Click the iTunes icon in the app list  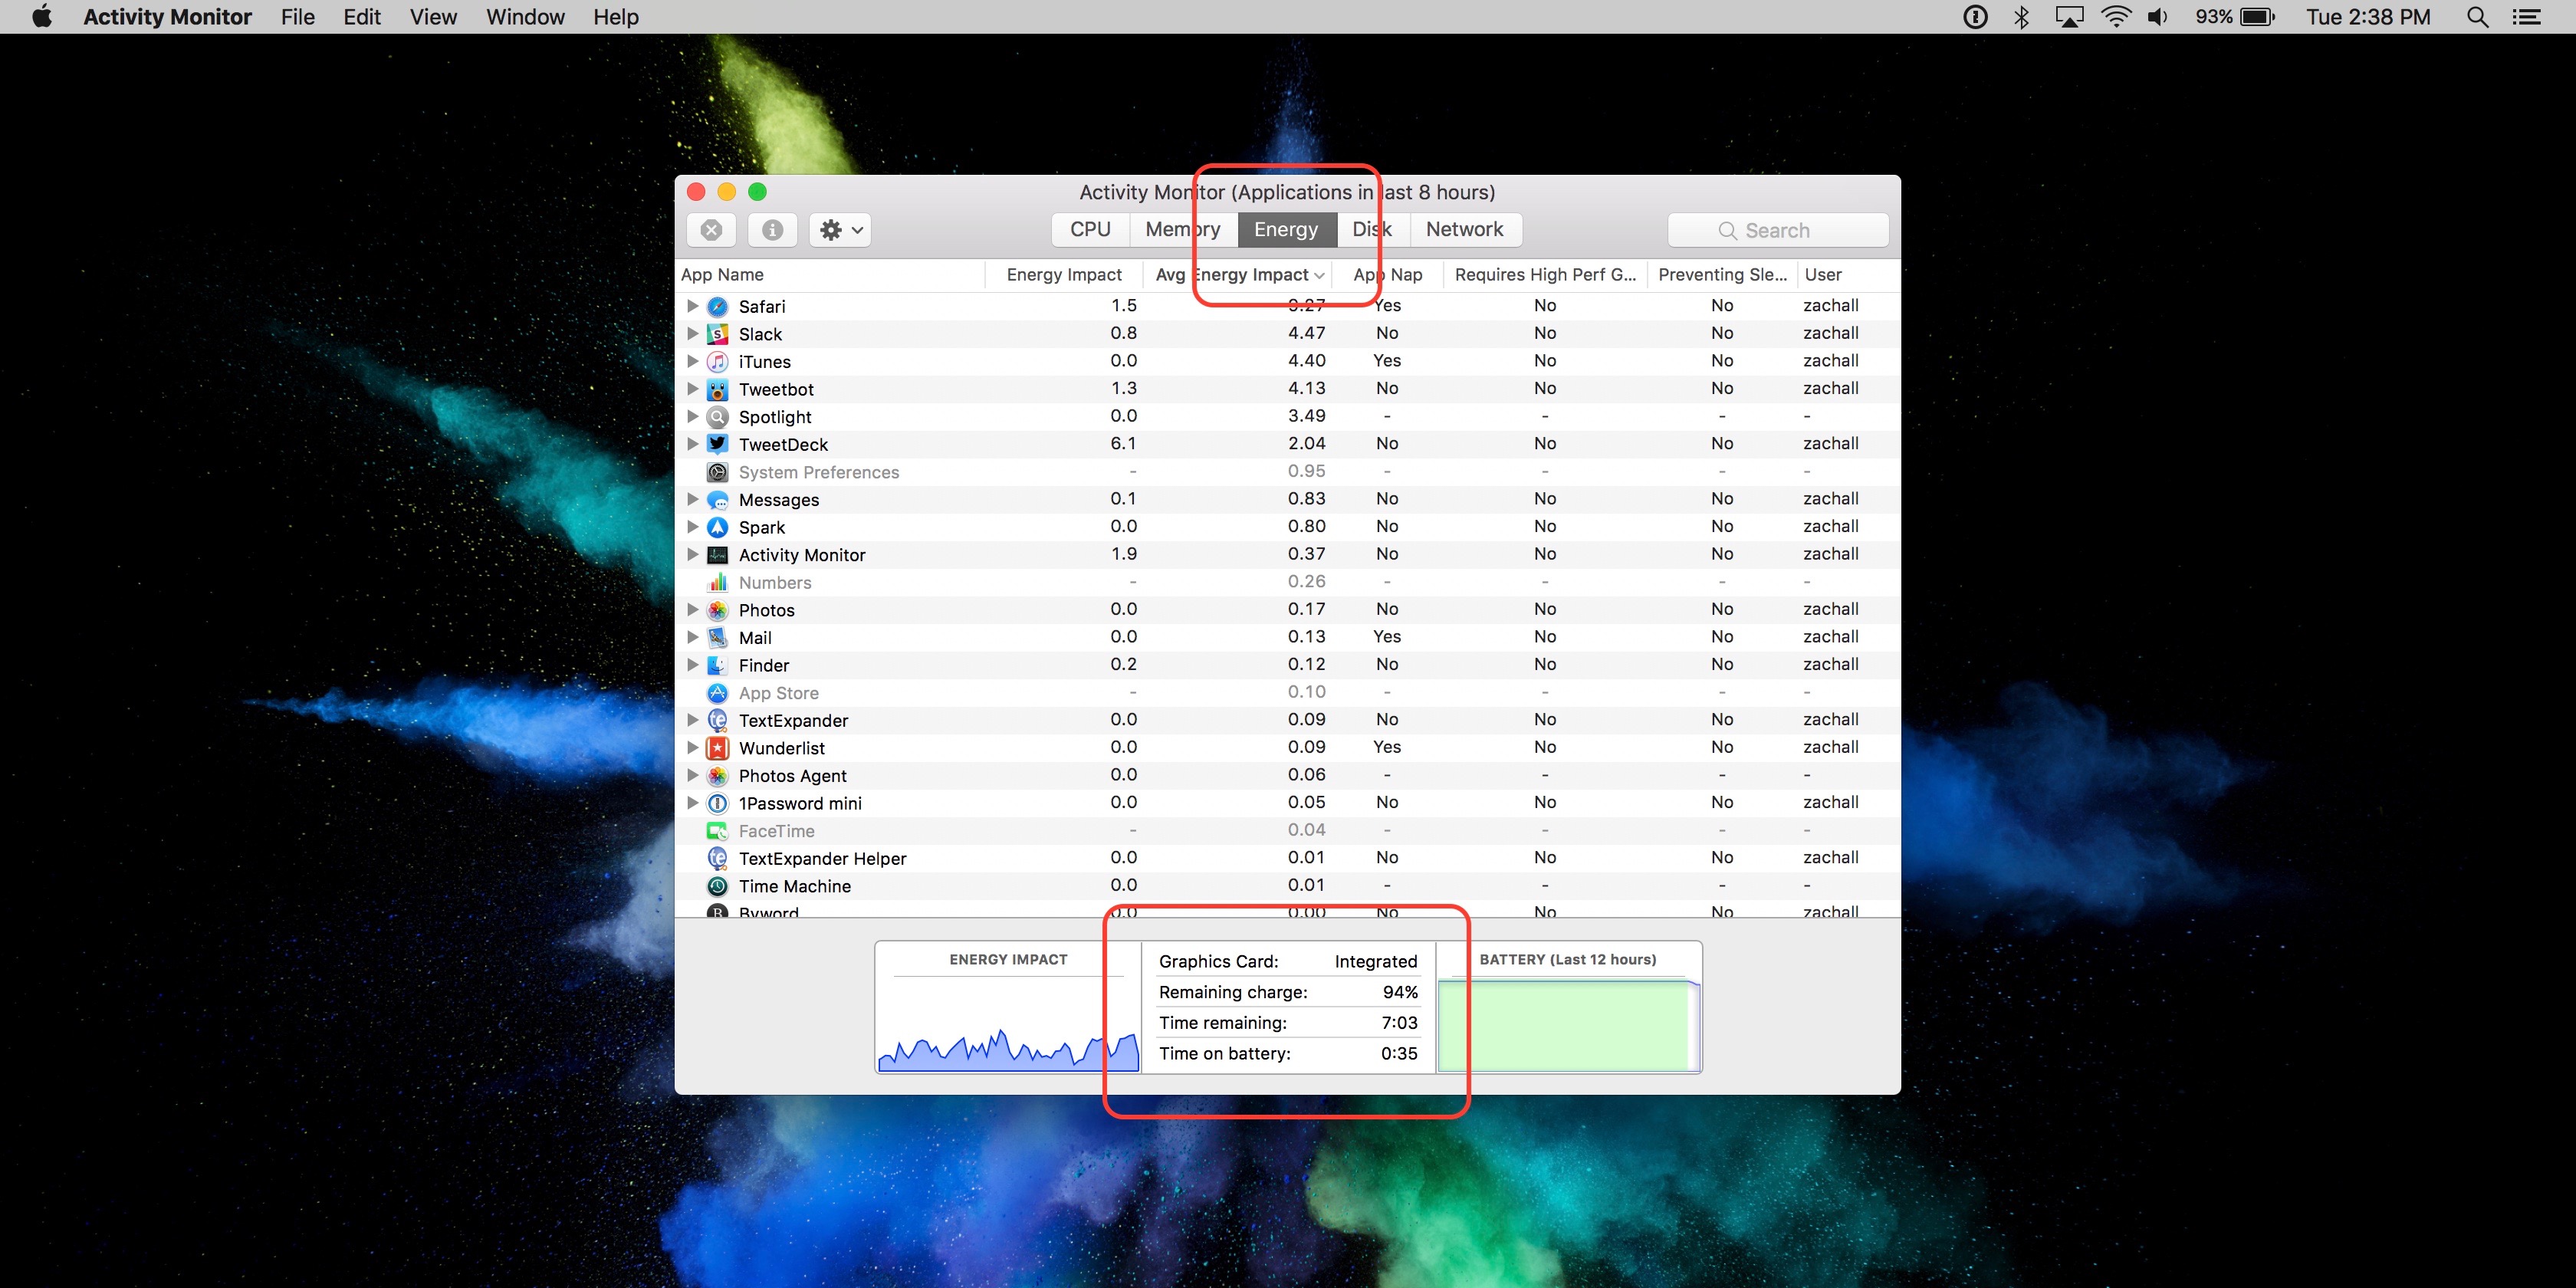pyautogui.click(x=717, y=362)
